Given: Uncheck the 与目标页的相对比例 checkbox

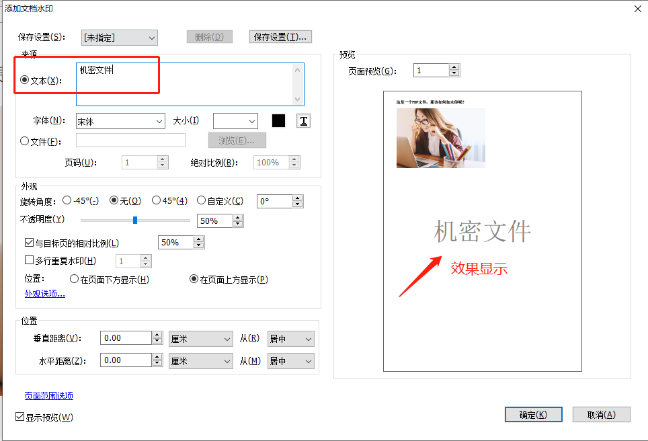Looking at the screenshot, I should (x=30, y=242).
